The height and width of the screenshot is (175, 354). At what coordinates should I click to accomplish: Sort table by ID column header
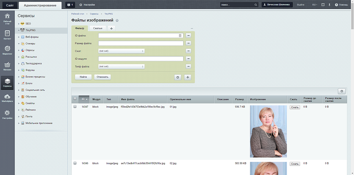pos(84,99)
